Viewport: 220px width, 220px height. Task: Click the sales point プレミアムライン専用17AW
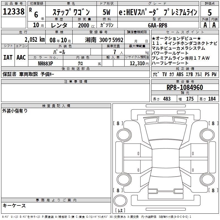coord(181,58)
